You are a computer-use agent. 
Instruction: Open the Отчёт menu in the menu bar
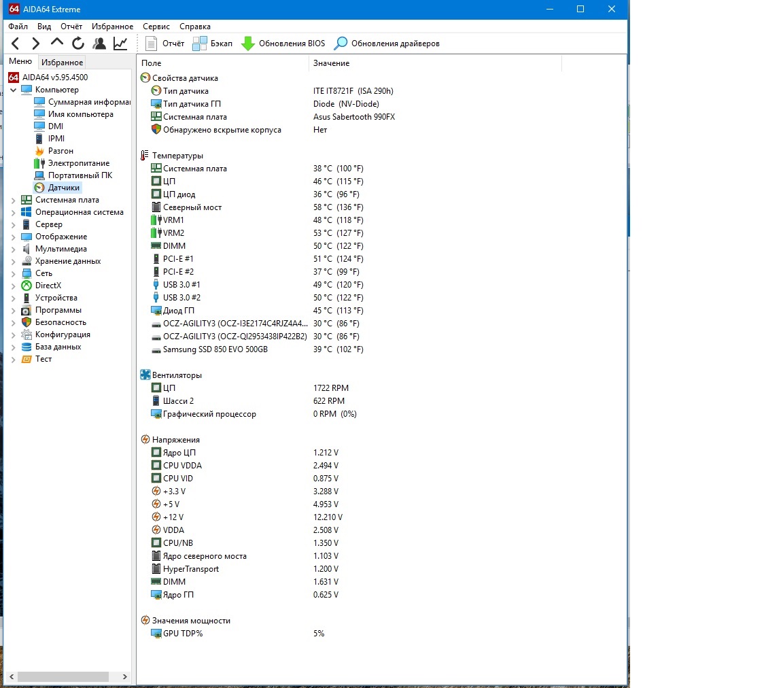(71, 27)
